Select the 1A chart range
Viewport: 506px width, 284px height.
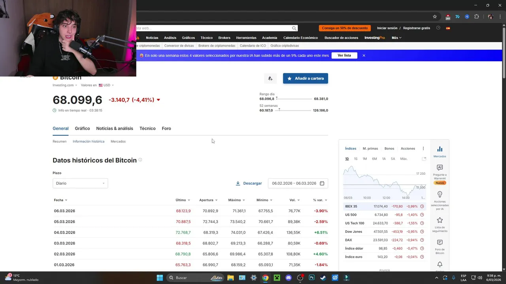[x=384, y=159]
